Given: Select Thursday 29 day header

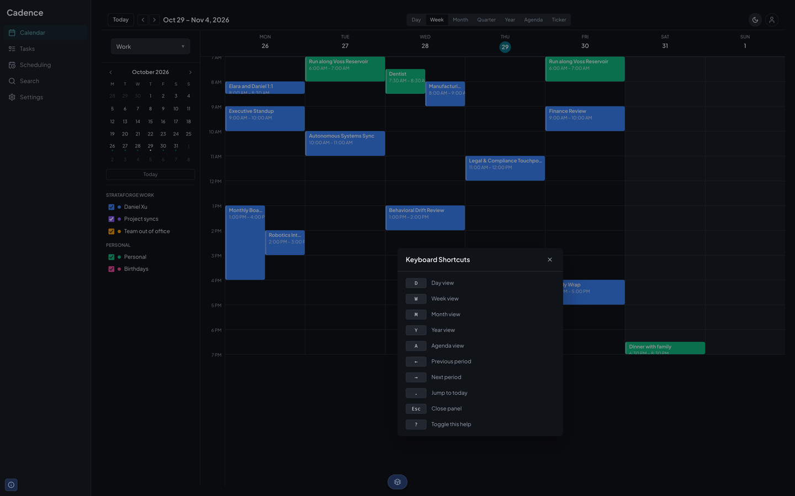Looking at the screenshot, I should pyautogui.click(x=505, y=47).
